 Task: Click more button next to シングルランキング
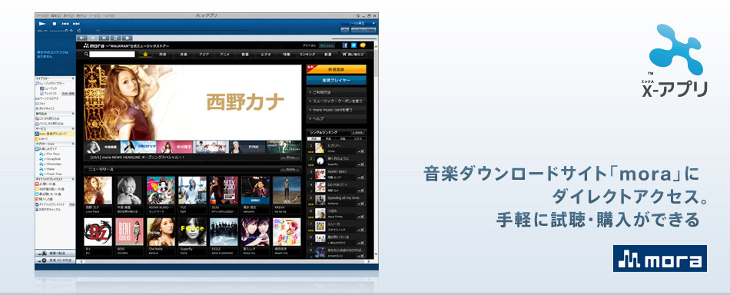pos(357,133)
